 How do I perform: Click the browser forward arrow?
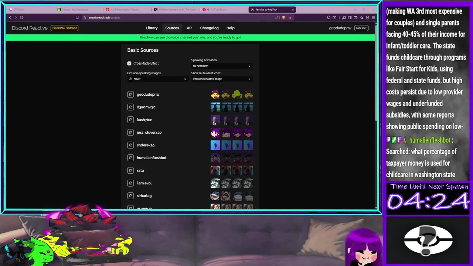tap(16, 17)
